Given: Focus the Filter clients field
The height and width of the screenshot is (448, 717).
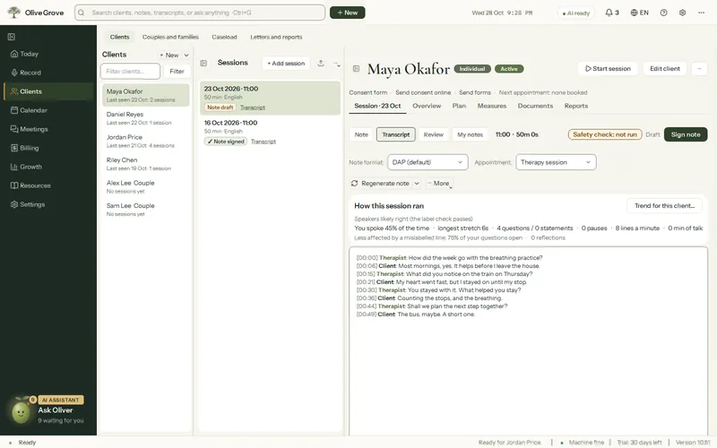Looking at the screenshot, I should pyautogui.click(x=130, y=72).
